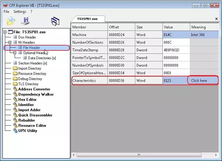Click the Rebuilder wrench icon
The height and width of the screenshot is (161, 222).
[x=15, y=120]
